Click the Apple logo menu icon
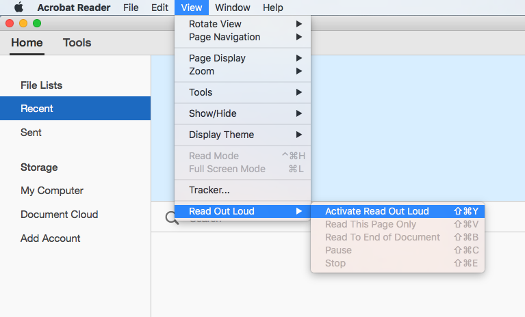Screen dimensions: 525x317 18,8
